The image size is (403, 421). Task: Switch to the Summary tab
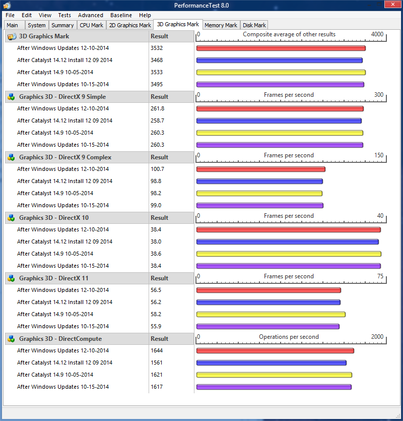pyautogui.click(x=62, y=25)
